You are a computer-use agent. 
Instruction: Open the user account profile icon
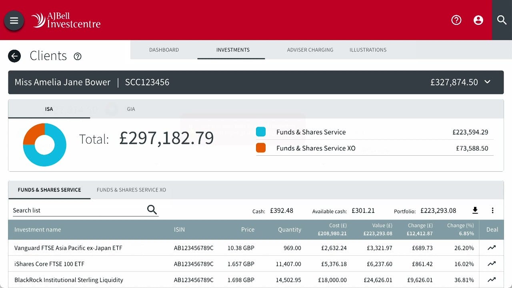point(478,20)
